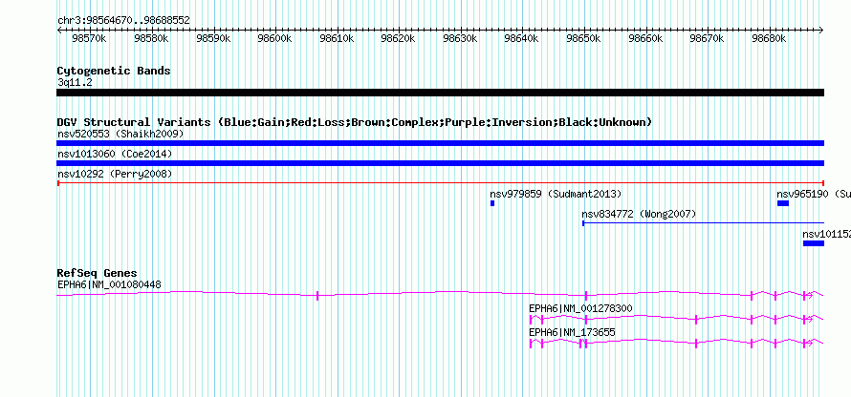Open the EPHA6|NM_173655 transcript label
The image size is (851, 397).
tap(572, 332)
